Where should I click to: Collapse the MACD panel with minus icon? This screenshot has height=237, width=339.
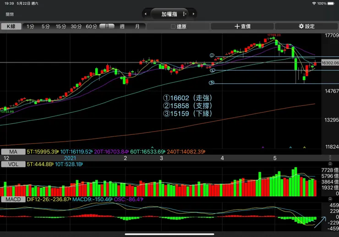(x=330, y=199)
